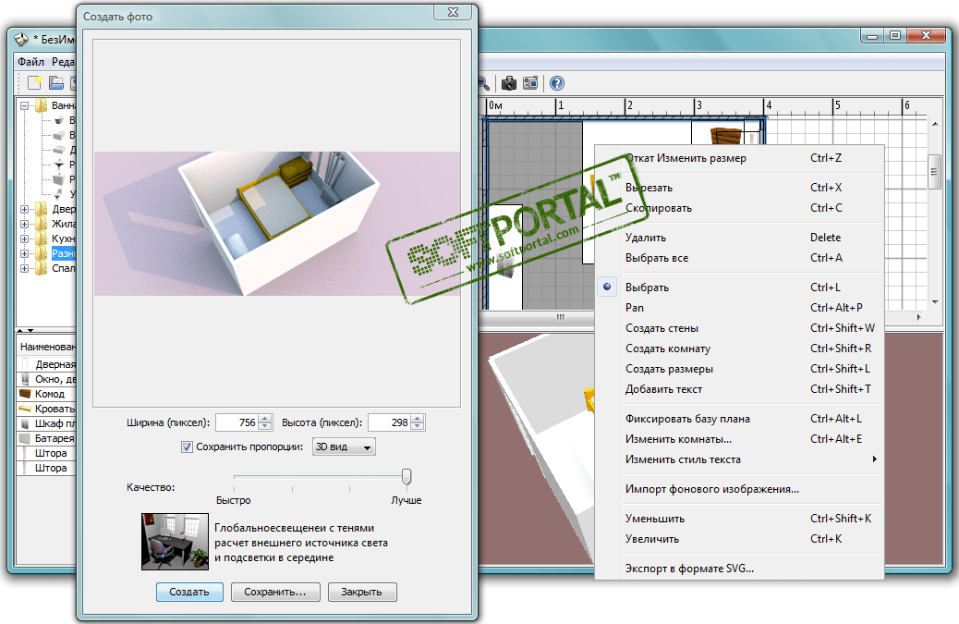Select the Выбрать radio bullet in context menu
Image resolution: width=959 pixels, height=624 pixels.
(x=607, y=287)
